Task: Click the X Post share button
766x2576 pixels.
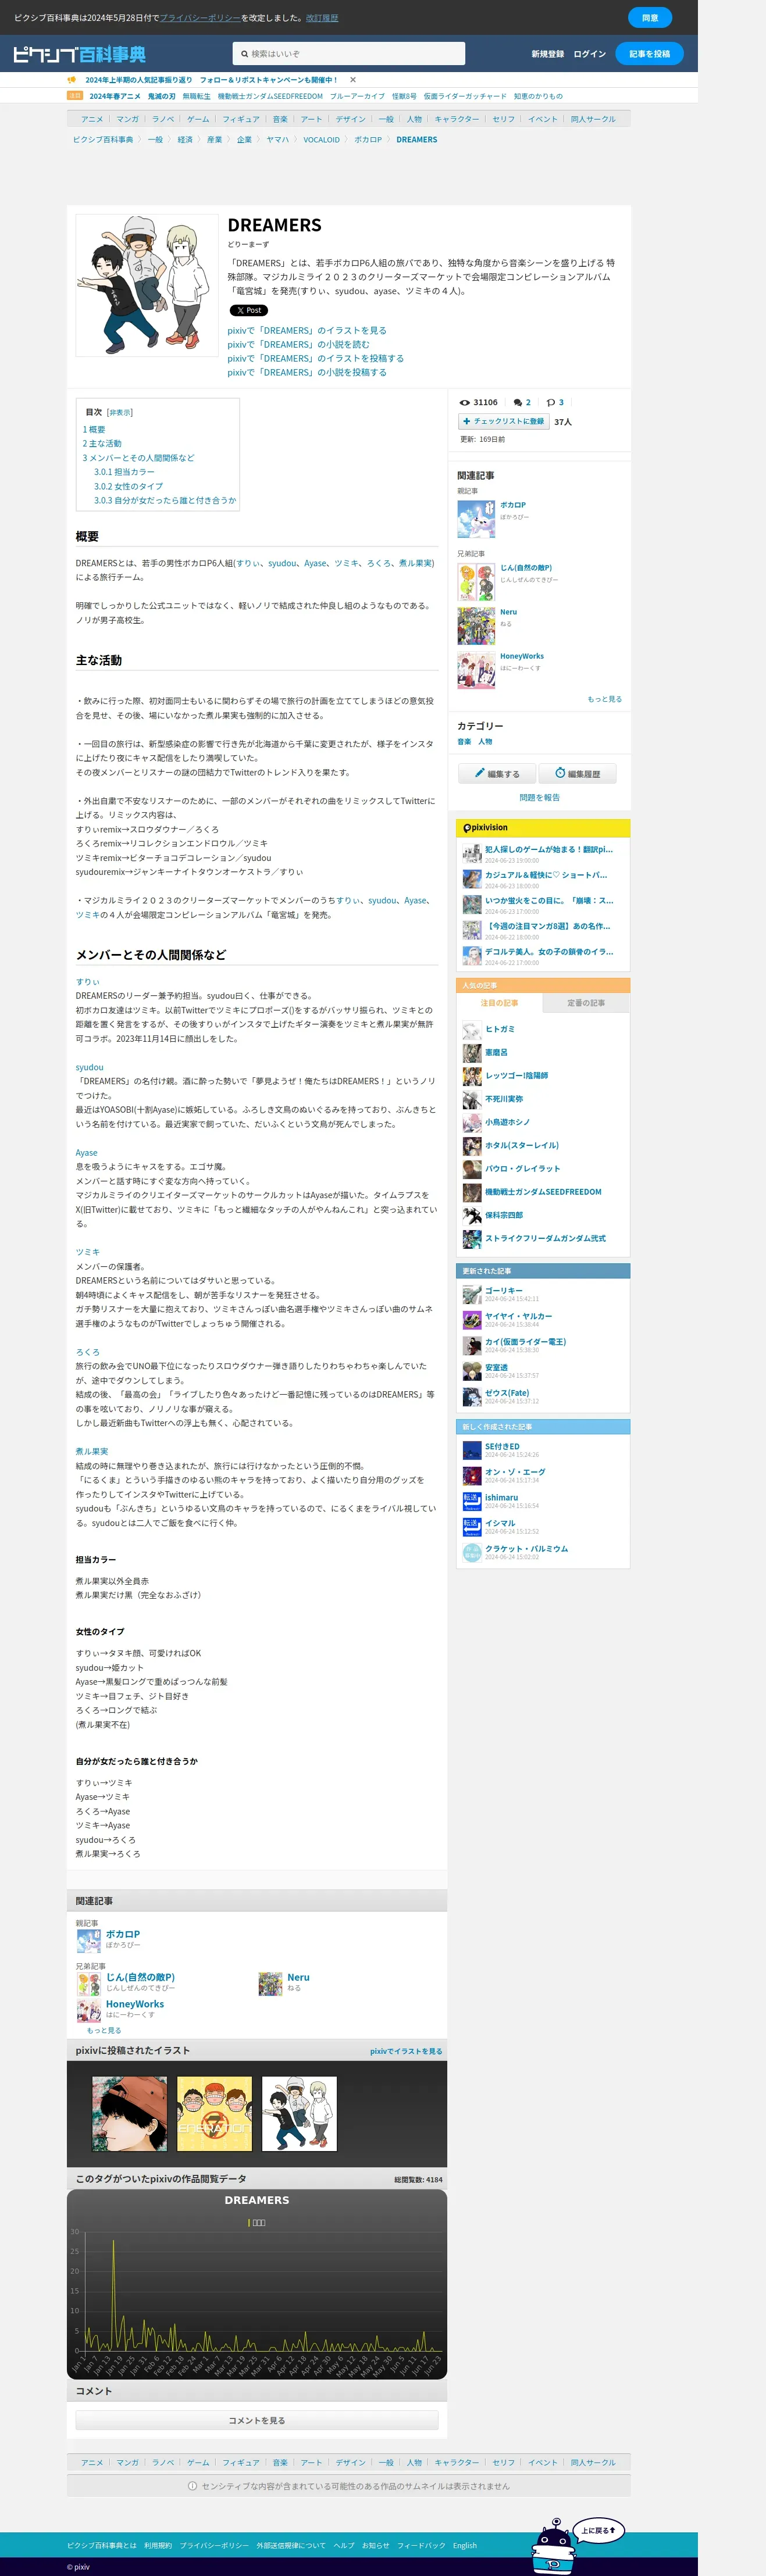Action: (x=249, y=311)
